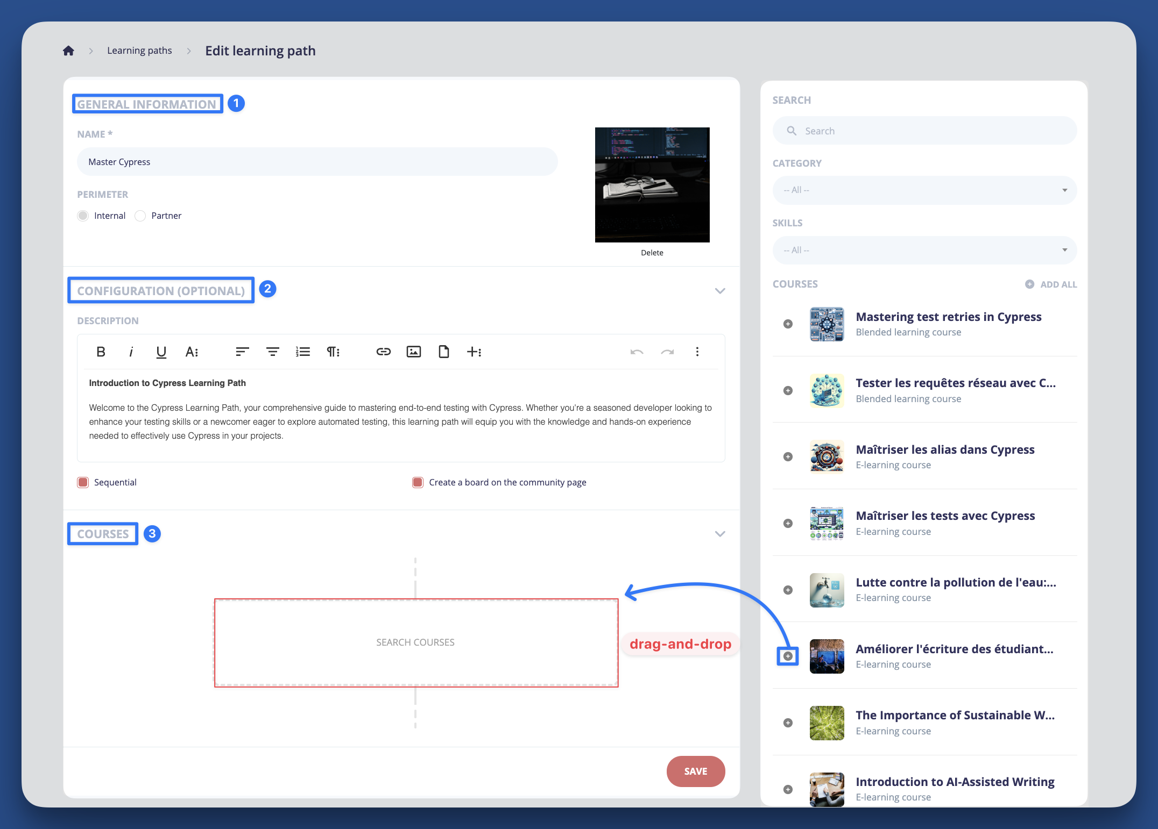Add Maîtriser les tests avec Cypress course
This screenshot has height=829, width=1158.
click(788, 523)
